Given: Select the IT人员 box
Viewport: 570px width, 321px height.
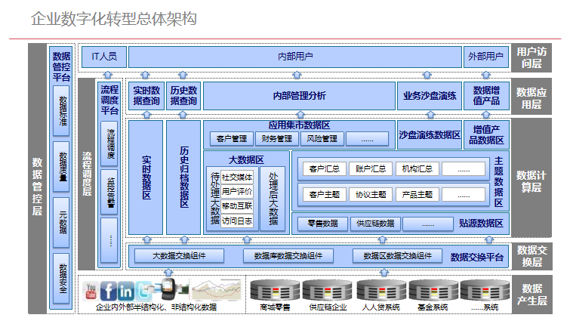Looking at the screenshot, I should pyautogui.click(x=104, y=57).
